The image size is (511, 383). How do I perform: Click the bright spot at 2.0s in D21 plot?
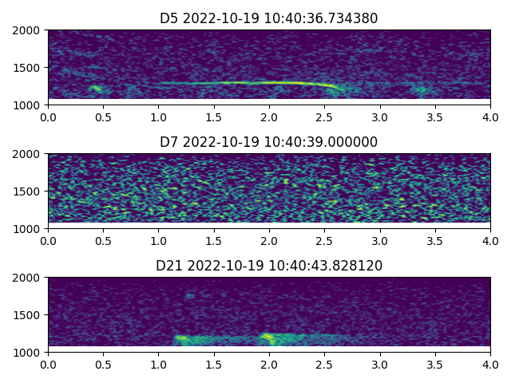click(267, 338)
